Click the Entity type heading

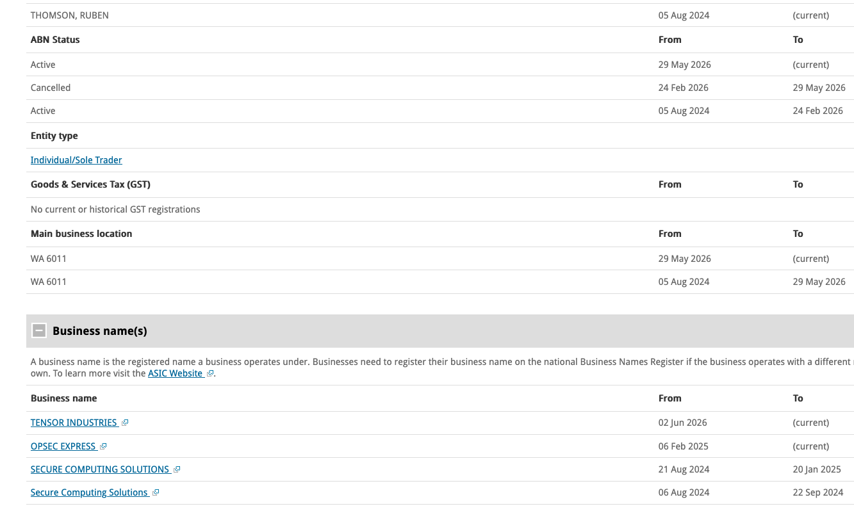54,136
